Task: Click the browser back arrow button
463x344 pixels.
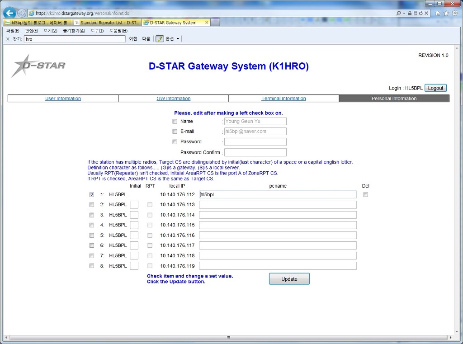Action: click(x=9, y=13)
